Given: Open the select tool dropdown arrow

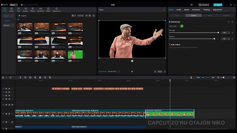Looking at the screenshot, I should (6, 78).
